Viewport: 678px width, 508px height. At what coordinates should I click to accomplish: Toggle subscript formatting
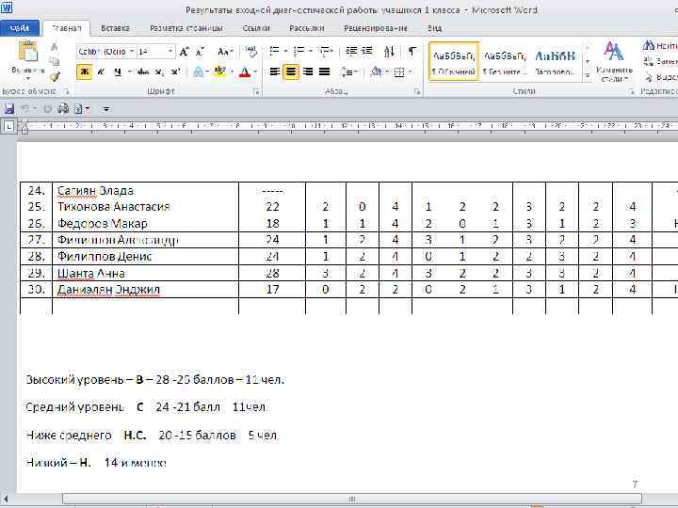tap(159, 72)
